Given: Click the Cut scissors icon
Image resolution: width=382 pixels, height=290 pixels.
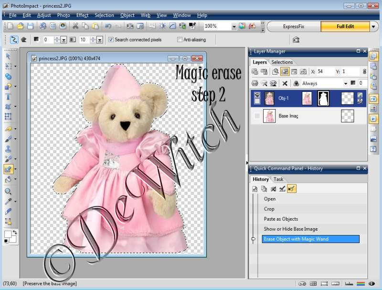Looking at the screenshot, I should [75, 26].
